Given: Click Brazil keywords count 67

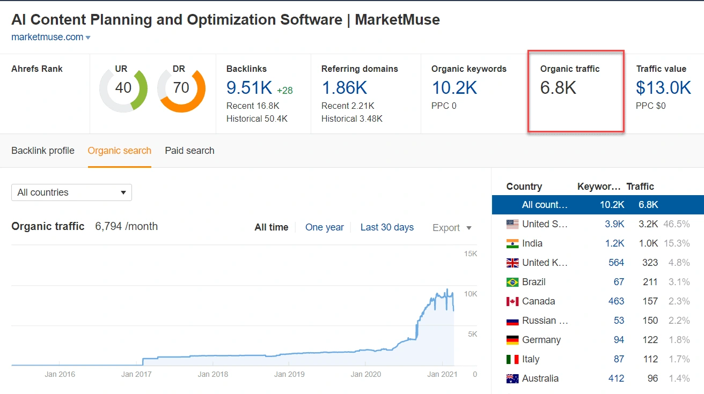Looking at the screenshot, I should (619, 282).
